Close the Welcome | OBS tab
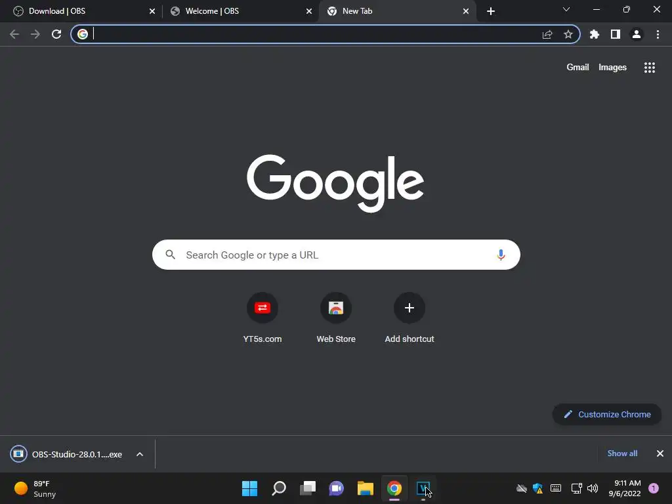The width and height of the screenshot is (672, 504). coord(309,11)
